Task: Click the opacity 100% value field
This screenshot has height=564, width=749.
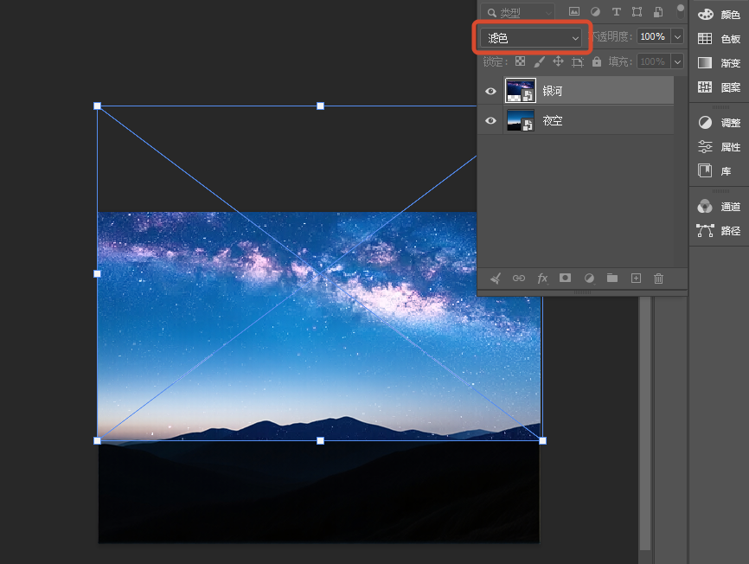Action: coord(653,37)
